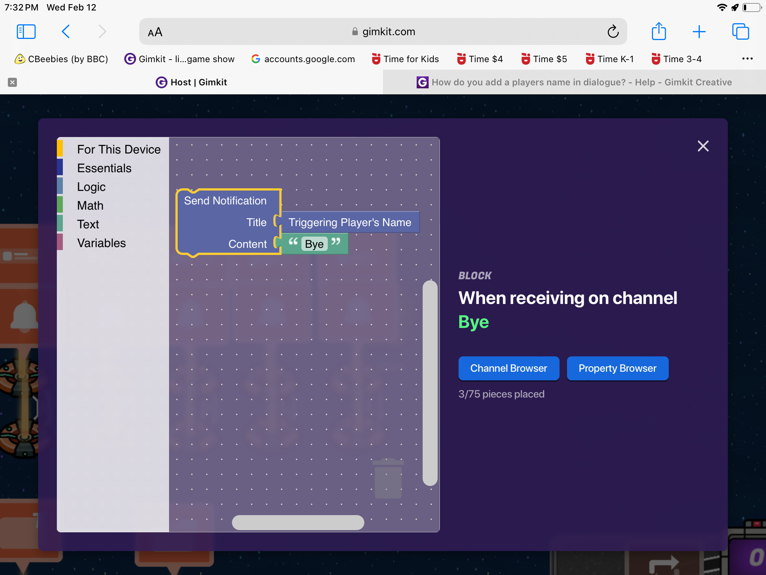The image size is (766, 575).
Task: Close the block editor panel
Action: point(703,146)
